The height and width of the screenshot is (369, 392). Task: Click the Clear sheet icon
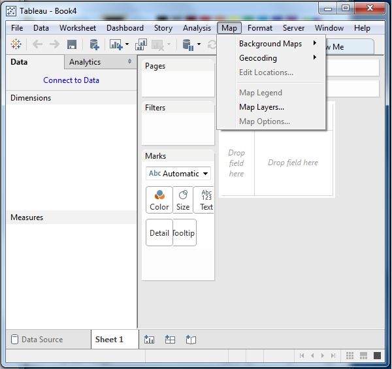[x=158, y=44]
